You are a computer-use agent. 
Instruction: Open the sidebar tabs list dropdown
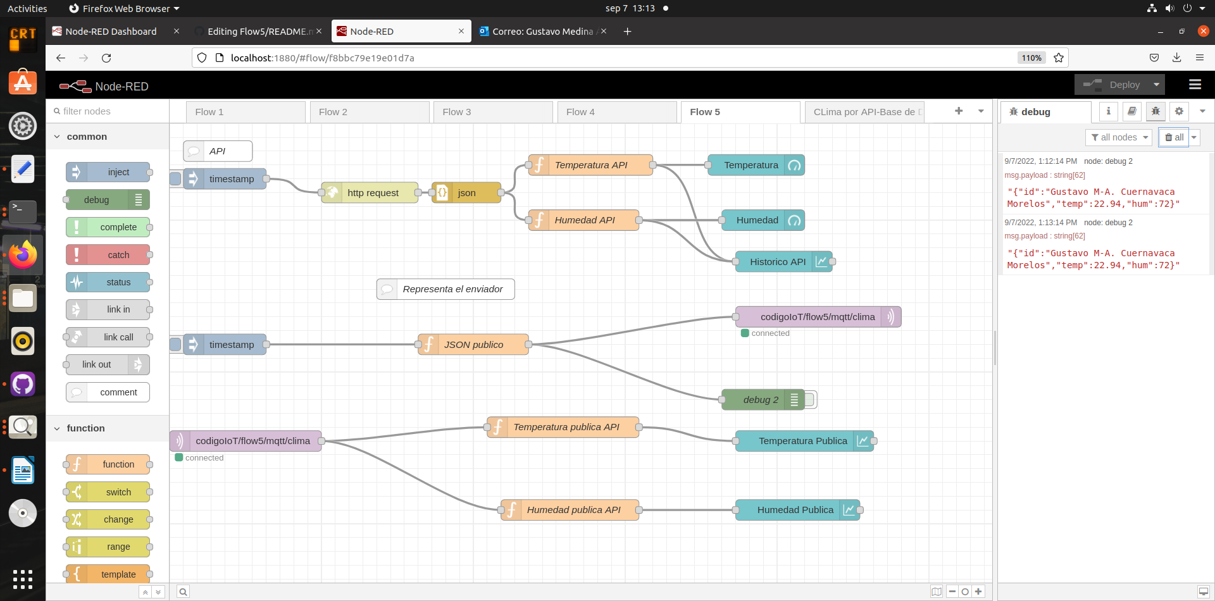pyautogui.click(x=1202, y=111)
